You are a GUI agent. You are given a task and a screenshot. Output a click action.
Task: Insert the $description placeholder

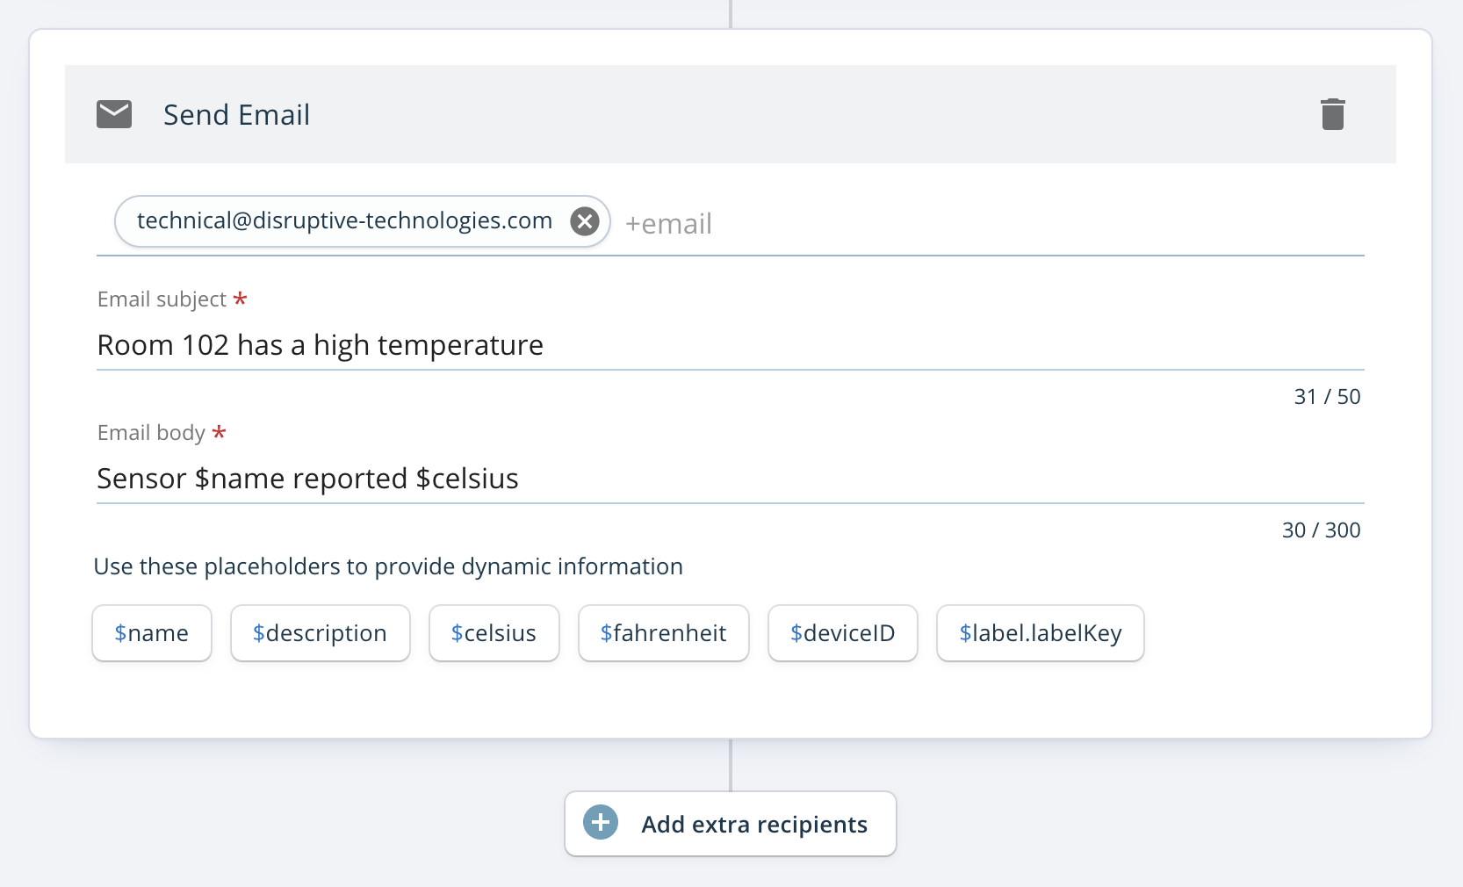tap(321, 633)
